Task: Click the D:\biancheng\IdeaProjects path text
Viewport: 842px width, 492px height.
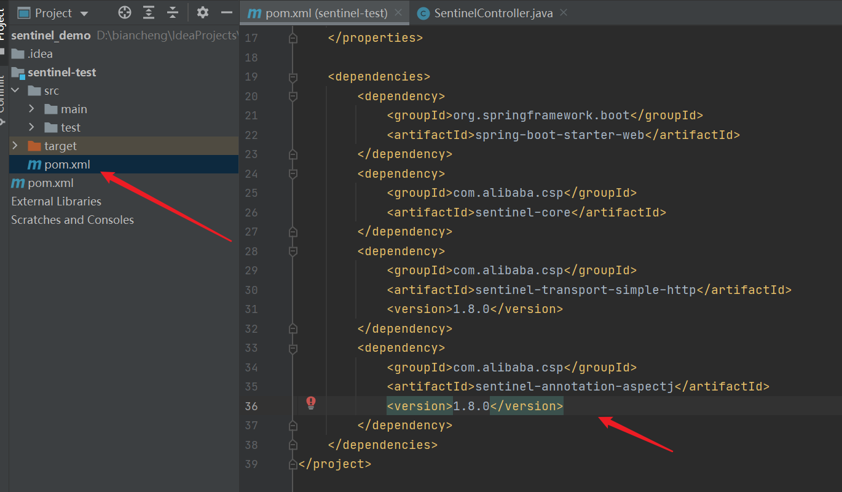Action: click(167, 35)
